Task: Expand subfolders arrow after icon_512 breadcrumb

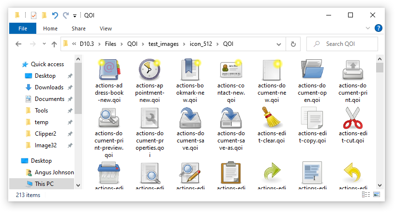Action: coord(217,44)
